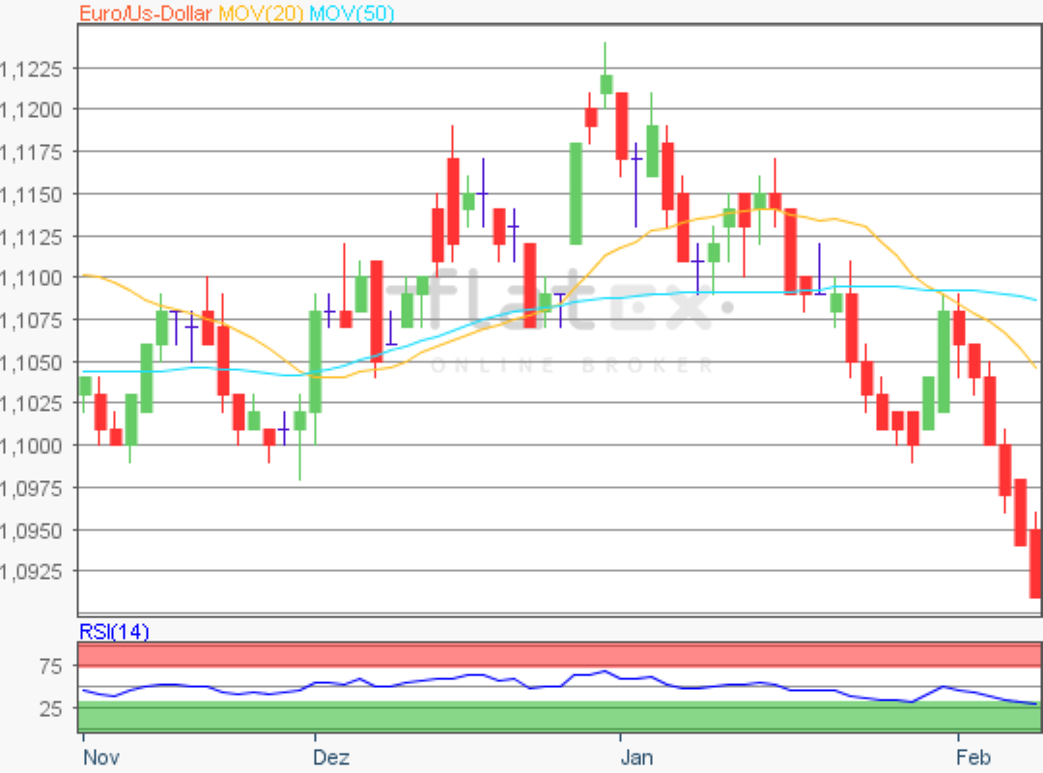Select the 75 level on the RSI axis
Screen dimensions: 1043x773
click(50, 666)
